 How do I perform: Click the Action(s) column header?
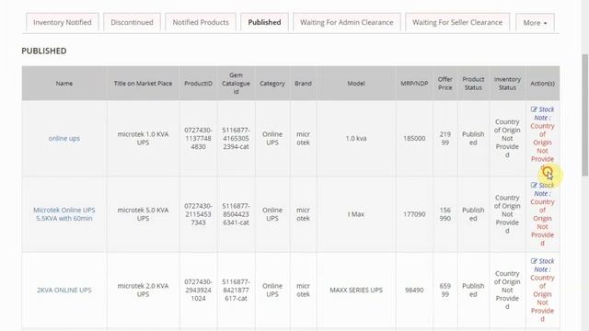point(542,84)
